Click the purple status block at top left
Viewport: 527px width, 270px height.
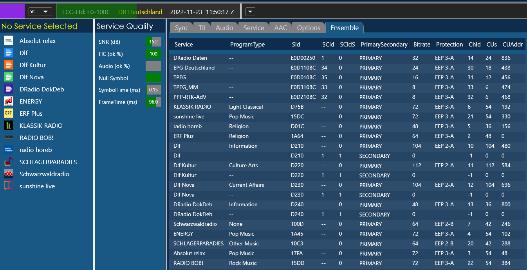(x=13, y=12)
